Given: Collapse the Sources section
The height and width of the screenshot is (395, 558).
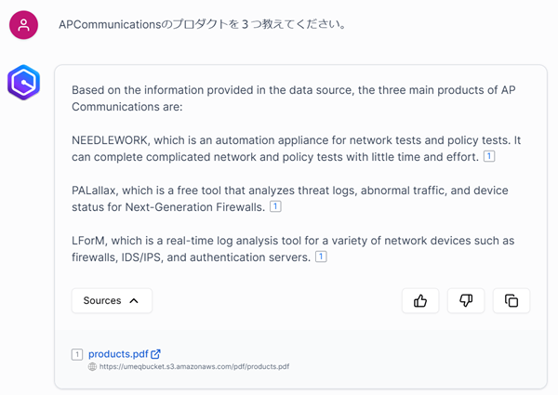Looking at the screenshot, I should coord(112,300).
